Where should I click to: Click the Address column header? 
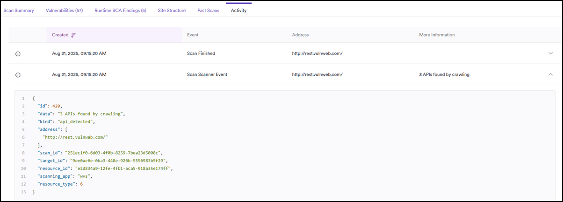pos(300,35)
